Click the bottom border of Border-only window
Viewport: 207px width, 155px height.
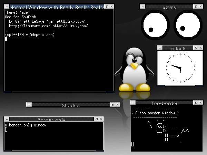(x=54, y=151)
